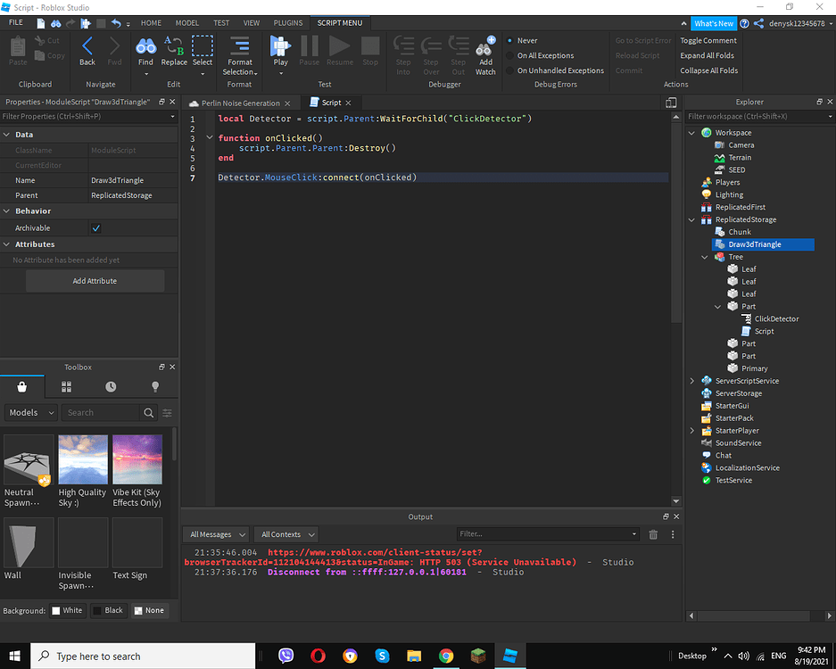Open the Models category dropdown
Image resolution: width=836 pixels, height=669 pixels.
(31, 413)
